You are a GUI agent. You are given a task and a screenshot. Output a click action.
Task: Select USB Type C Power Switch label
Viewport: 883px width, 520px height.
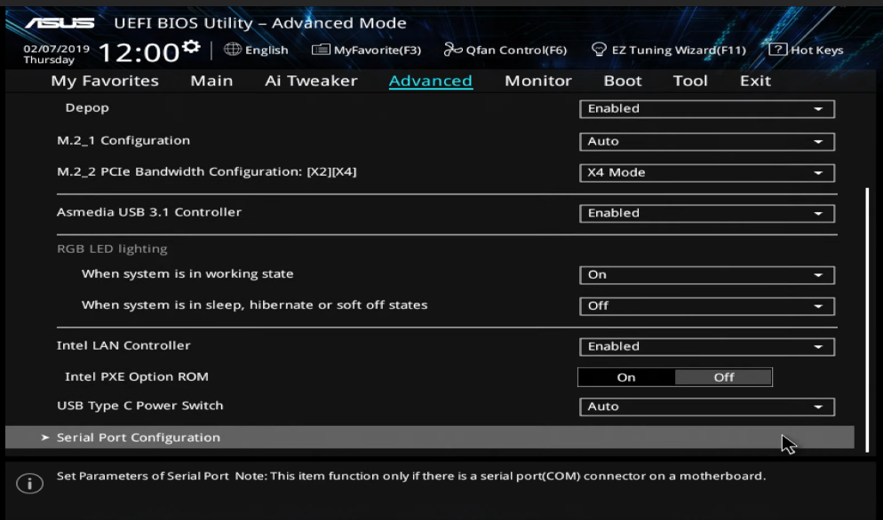pos(140,406)
